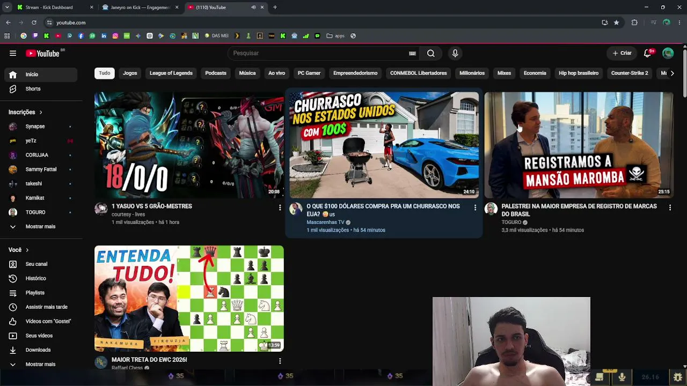Image resolution: width=687 pixels, height=386 pixels.
Task: Open more options for 1 Yasuo video
Action: [x=280, y=207]
